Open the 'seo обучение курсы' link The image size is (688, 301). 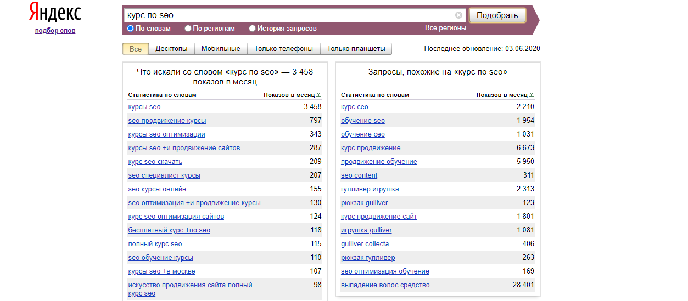160,258
